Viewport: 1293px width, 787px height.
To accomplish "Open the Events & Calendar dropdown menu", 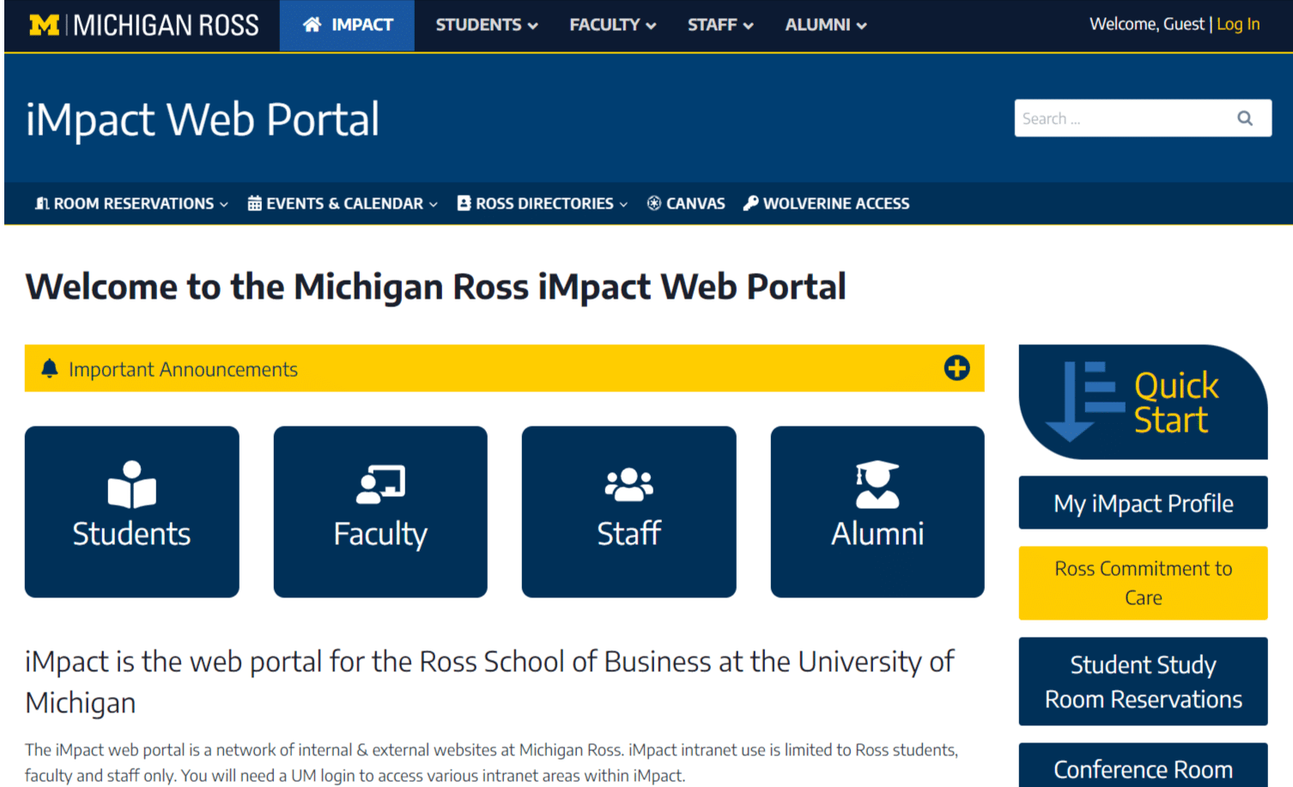I will click(x=343, y=203).
